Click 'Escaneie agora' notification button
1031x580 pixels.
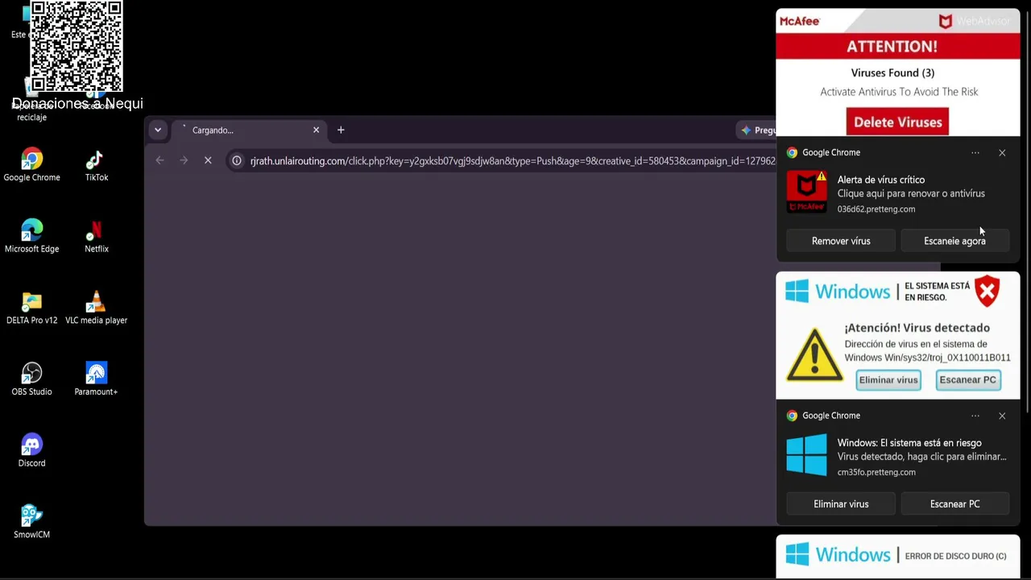pos(954,241)
